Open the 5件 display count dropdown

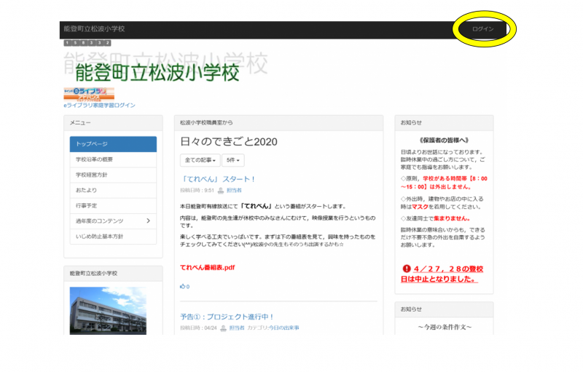pyautogui.click(x=233, y=159)
